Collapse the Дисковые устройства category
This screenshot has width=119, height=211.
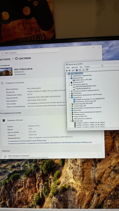click(69, 85)
